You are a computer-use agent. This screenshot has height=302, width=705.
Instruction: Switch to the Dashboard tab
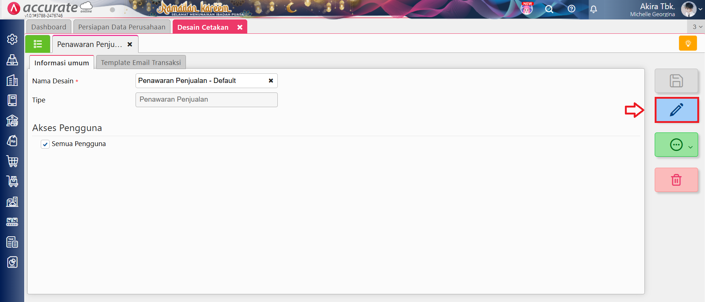48,27
